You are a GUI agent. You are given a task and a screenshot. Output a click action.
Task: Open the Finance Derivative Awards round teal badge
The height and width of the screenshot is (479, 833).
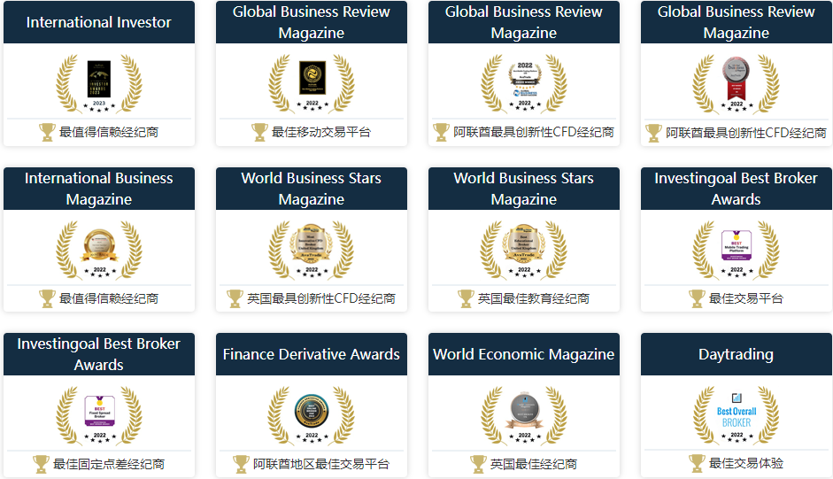pyautogui.click(x=312, y=411)
